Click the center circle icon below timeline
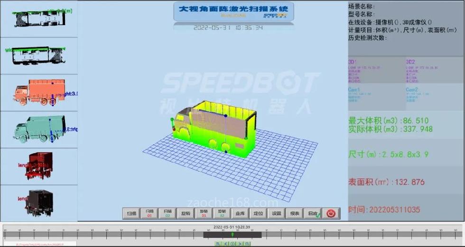Screen dimensions: 465x247 click(x=232, y=244)
